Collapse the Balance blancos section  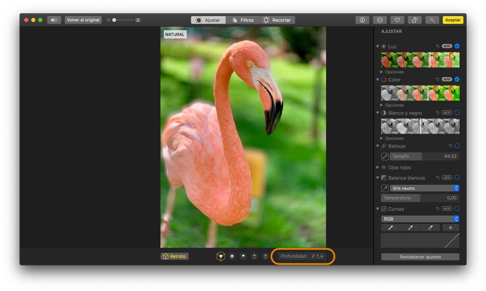(x=378, y=178)
